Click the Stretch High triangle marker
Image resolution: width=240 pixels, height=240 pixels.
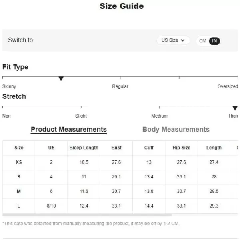point(235,108)
